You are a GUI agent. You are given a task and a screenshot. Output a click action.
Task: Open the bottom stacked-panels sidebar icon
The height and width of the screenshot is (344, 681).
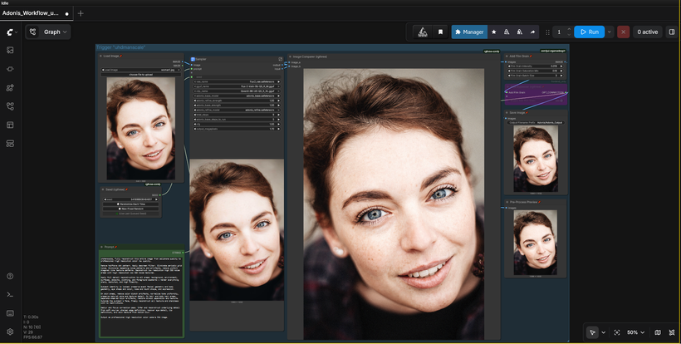click(10, 143)
